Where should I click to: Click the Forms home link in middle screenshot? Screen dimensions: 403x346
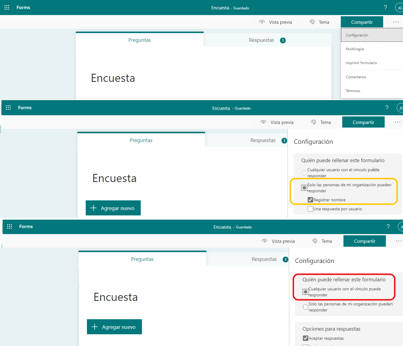[25, 108]
